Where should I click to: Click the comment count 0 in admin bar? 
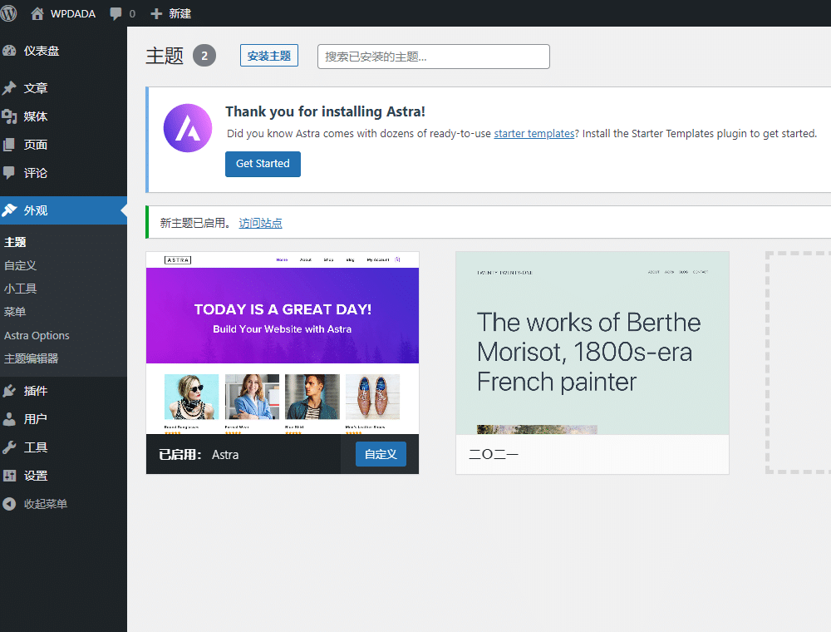click(x=132, y=14)
